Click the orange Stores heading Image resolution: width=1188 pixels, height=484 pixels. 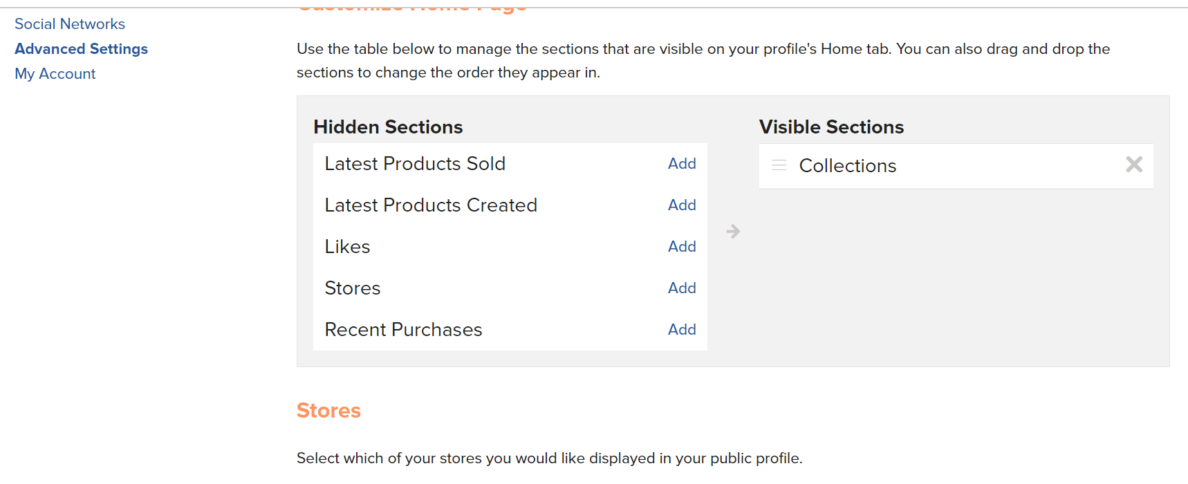click(328, 411)
